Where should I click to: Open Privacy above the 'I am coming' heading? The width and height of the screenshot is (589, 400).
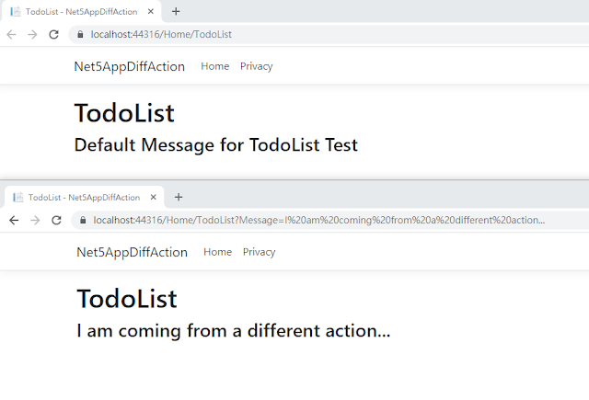point(259,252)
